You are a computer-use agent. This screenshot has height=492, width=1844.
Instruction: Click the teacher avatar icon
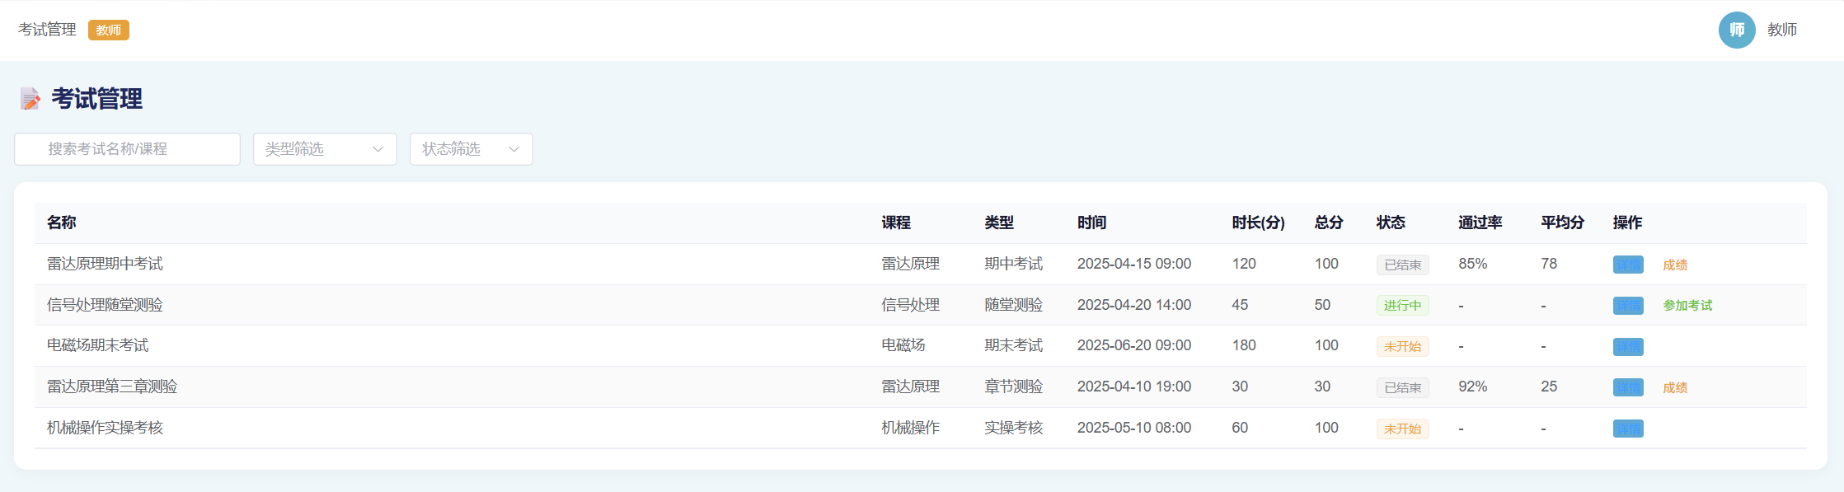1736,30
